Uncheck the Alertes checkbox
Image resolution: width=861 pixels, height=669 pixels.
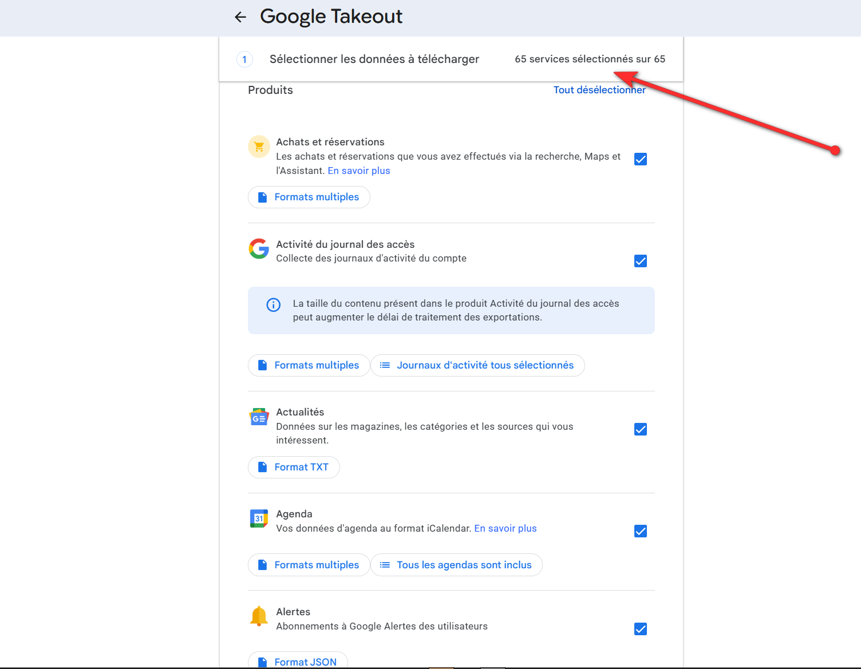click(x=641, y=629)
